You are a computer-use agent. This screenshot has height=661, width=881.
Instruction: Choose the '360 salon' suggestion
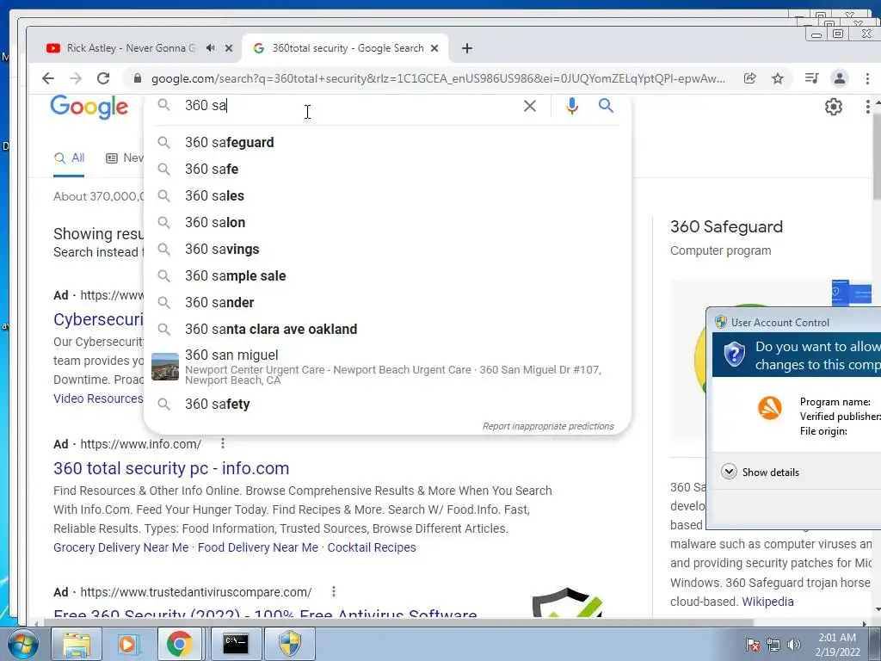pos(388,223)
